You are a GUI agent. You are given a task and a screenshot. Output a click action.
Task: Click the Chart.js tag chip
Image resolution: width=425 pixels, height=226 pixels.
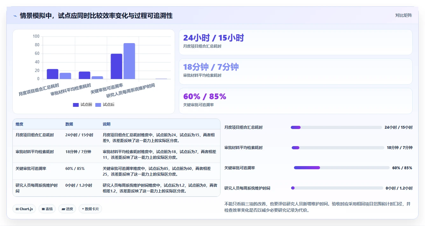(x=24, y=209)
